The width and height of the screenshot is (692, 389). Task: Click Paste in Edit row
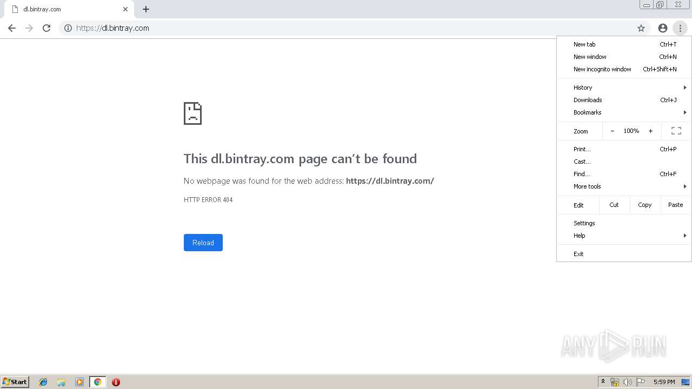676,205
